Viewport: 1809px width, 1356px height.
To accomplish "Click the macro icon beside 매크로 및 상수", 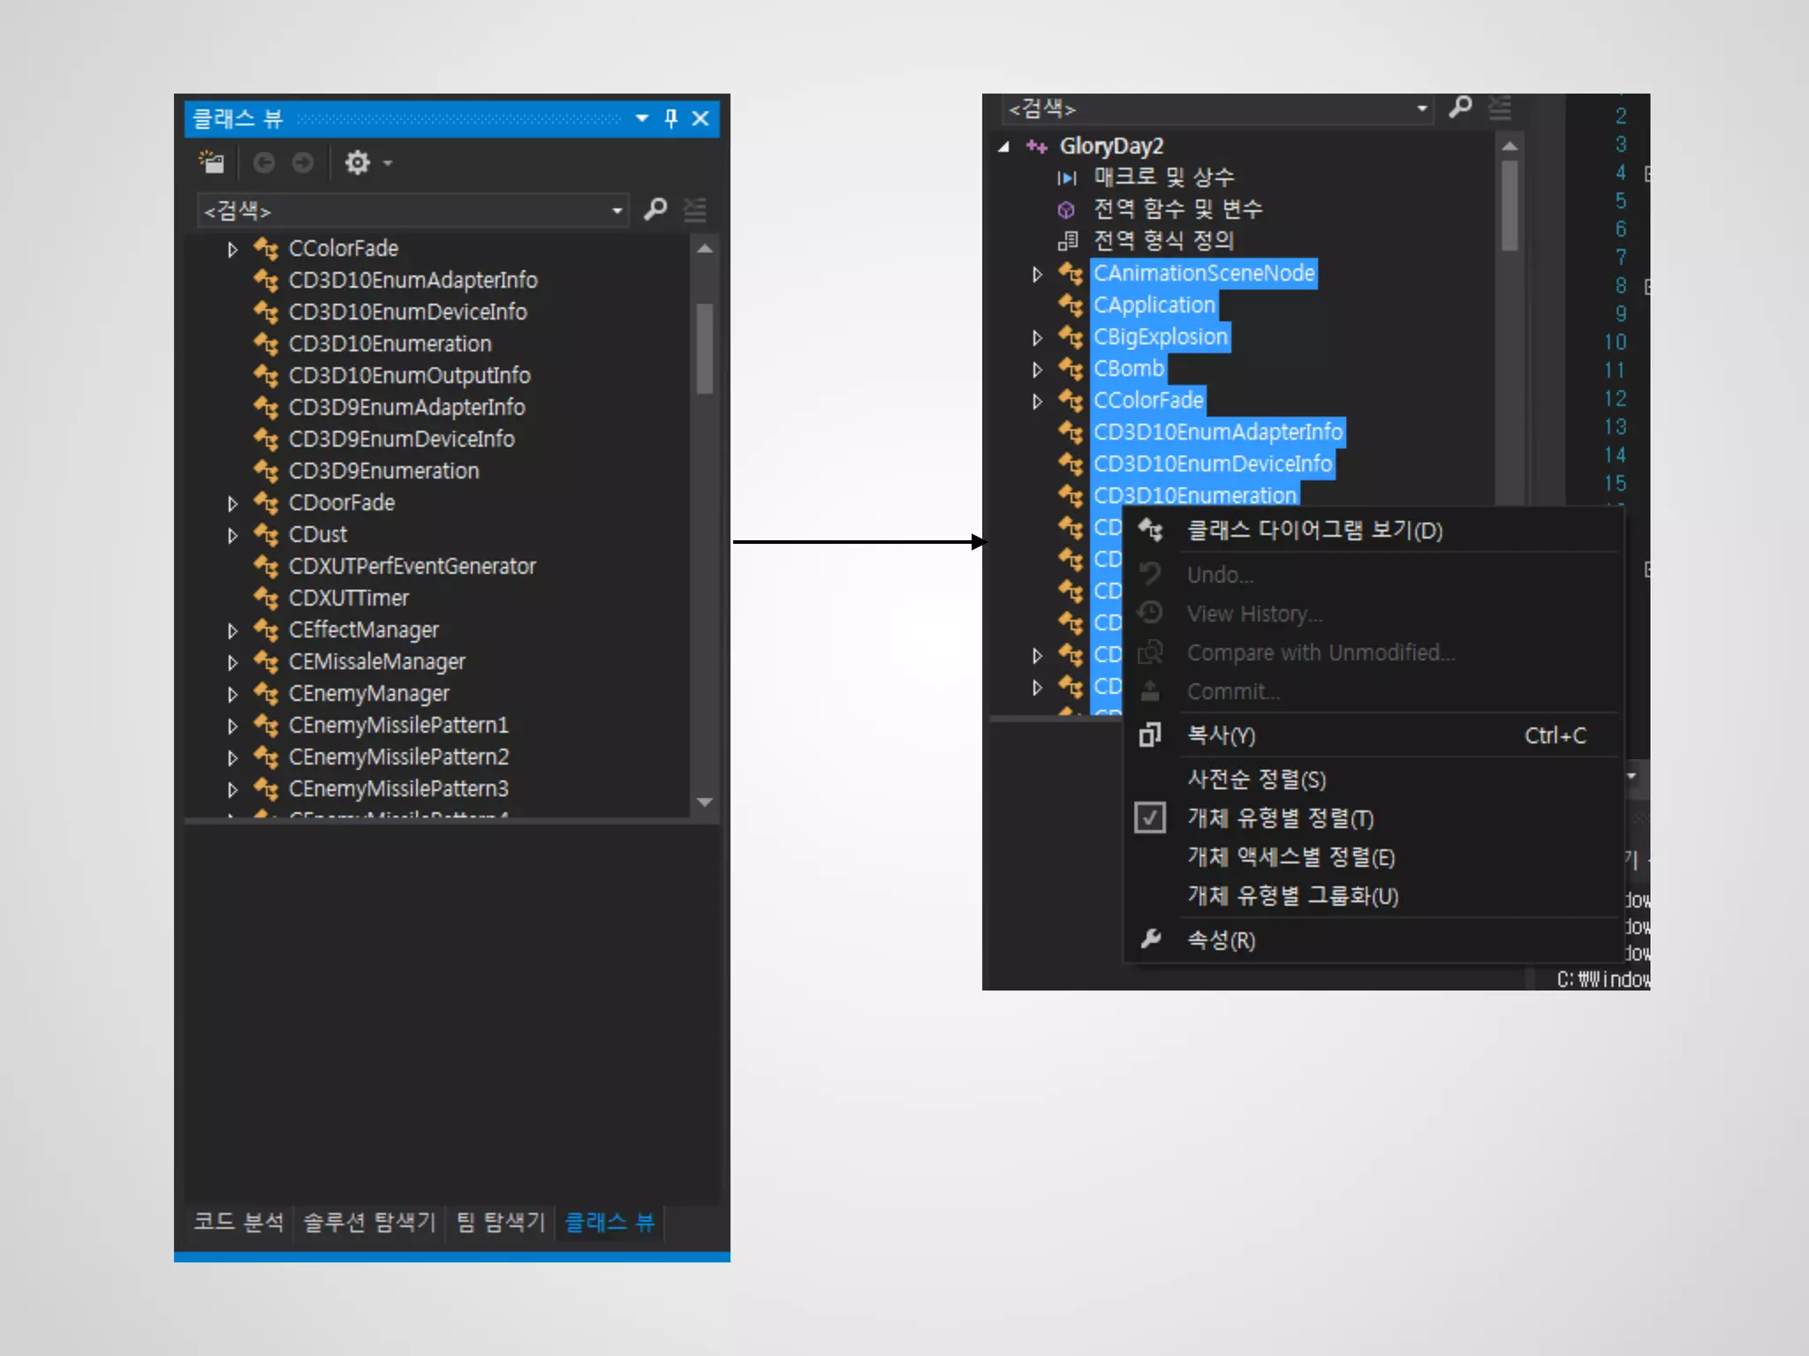I will point(1067,178).
